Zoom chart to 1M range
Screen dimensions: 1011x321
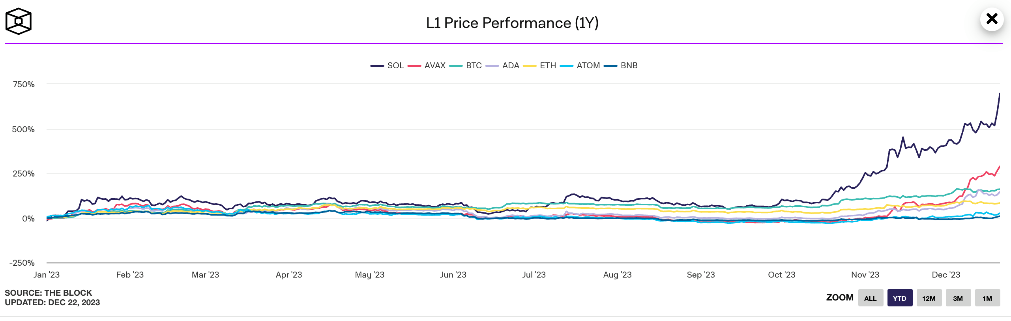pyautogui.click(x=987, y=298)
